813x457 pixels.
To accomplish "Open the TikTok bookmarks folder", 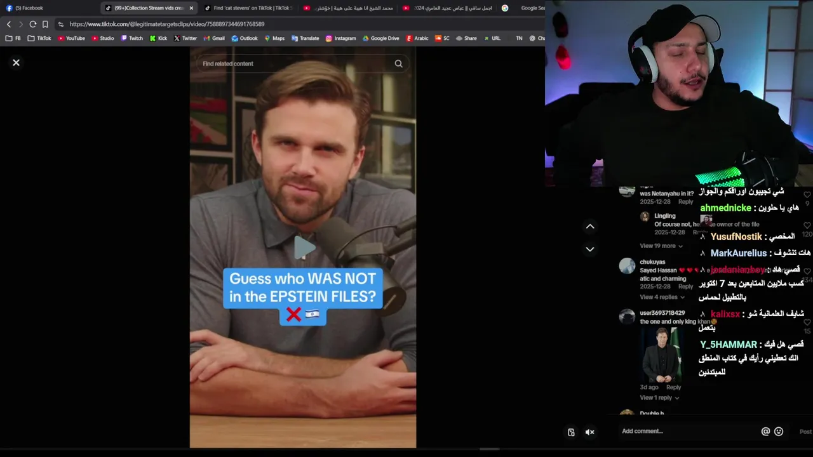I will click(x=39, y=38).
